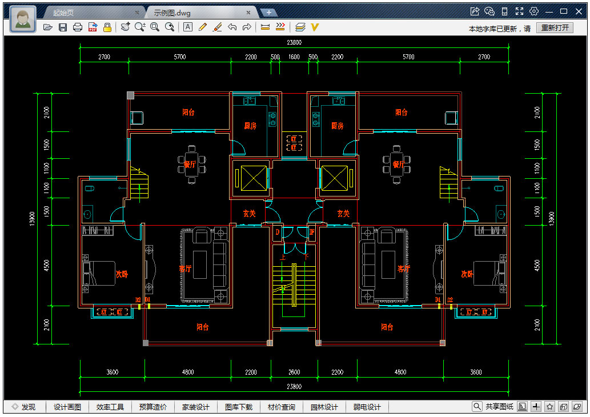Toggle fullscreen mode
This screenshot has height=417, width=590.
coord(519,11)
